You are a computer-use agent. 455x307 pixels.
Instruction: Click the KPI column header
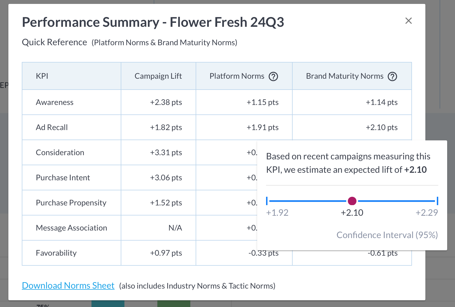tap(42, 76)
